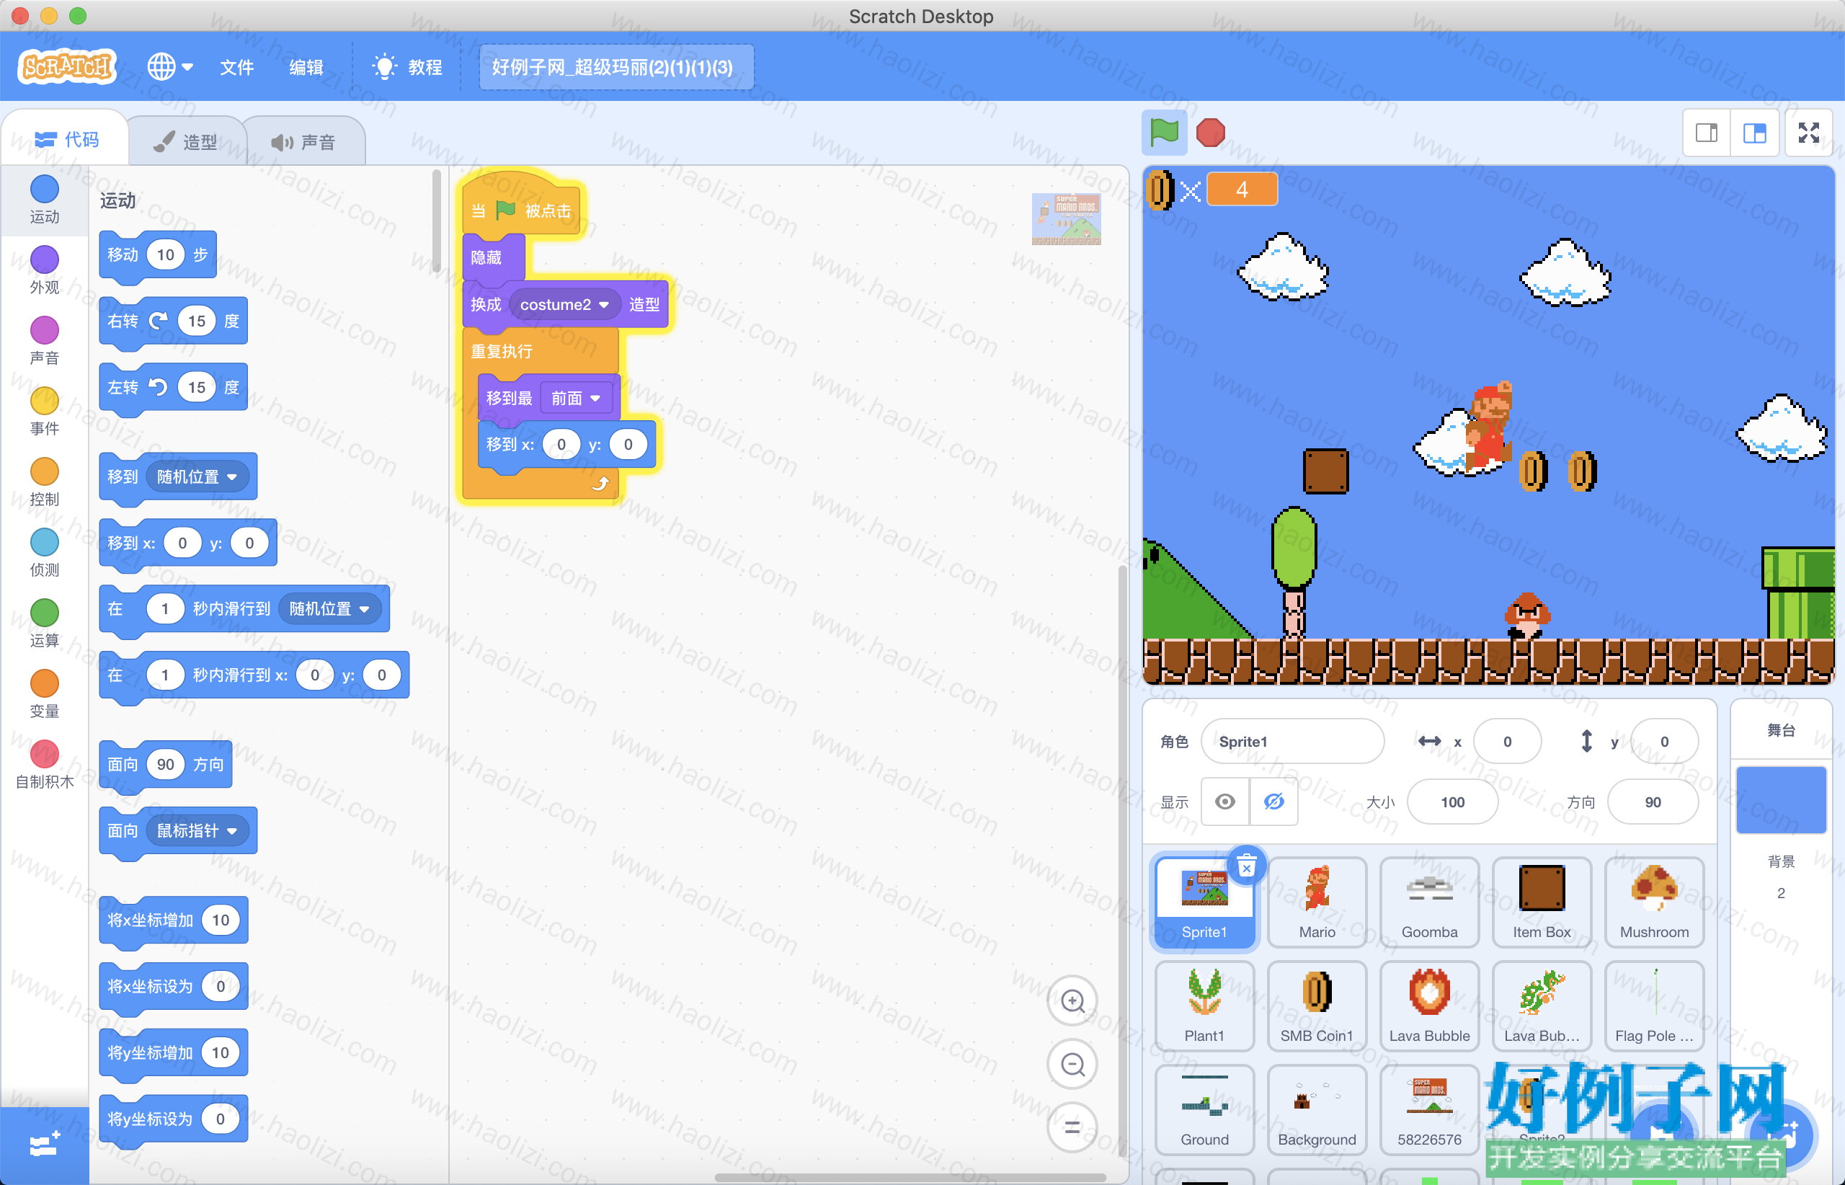Select the 控制 control category

pos(44,482)
